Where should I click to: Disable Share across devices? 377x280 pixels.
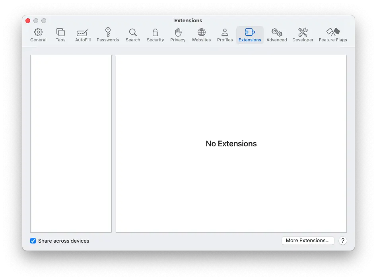coord(33,241)
